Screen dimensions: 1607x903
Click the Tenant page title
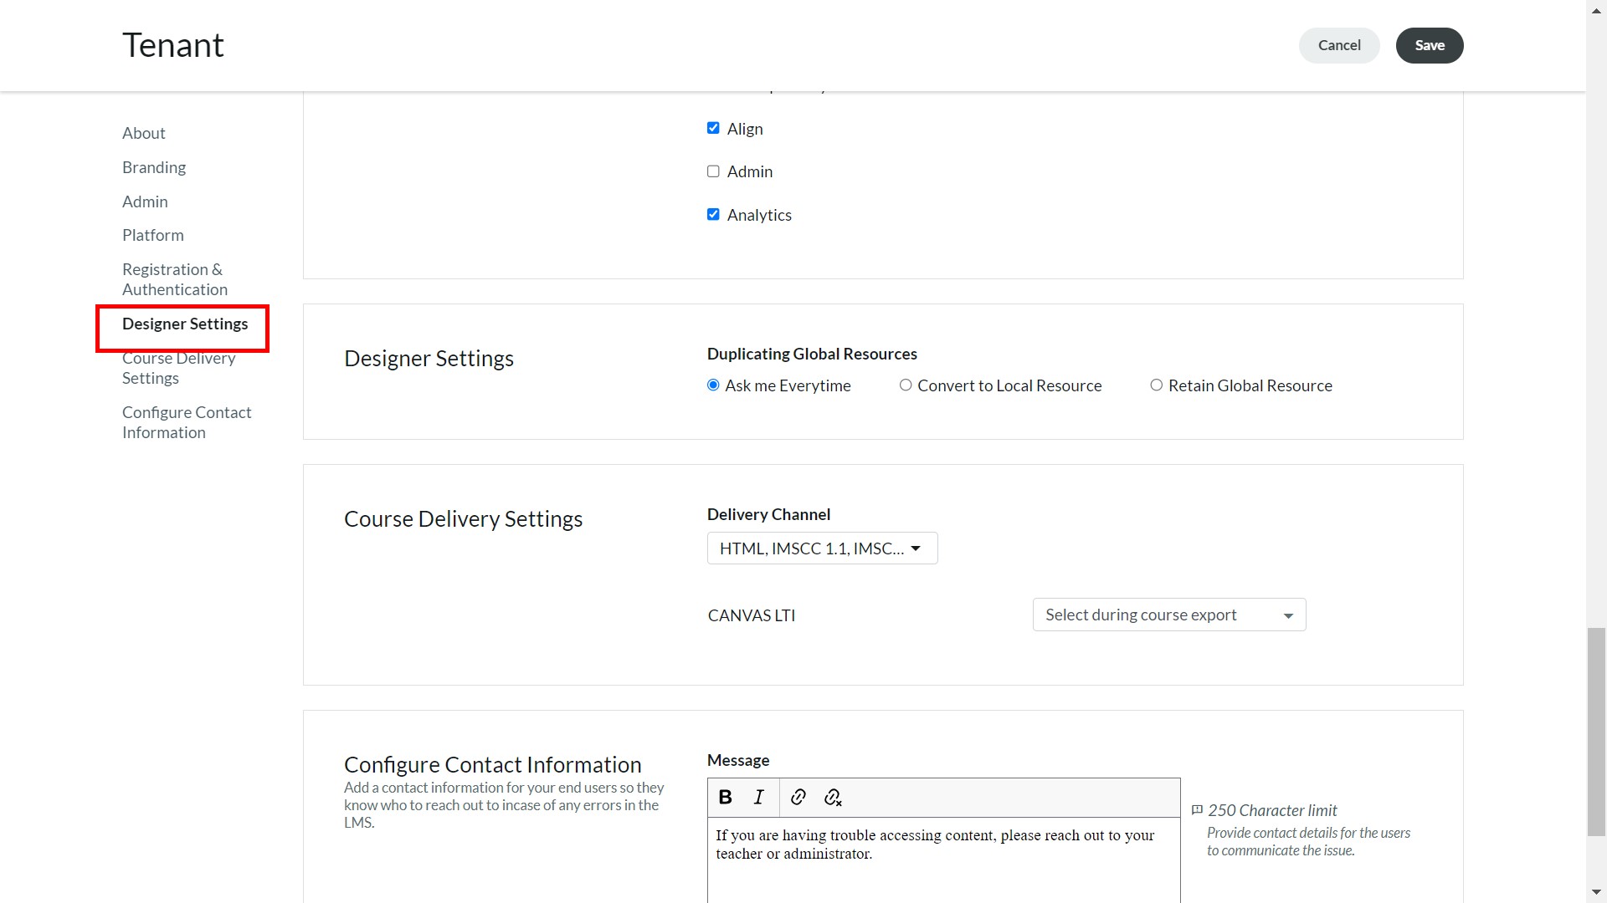[x=173, y=45]
